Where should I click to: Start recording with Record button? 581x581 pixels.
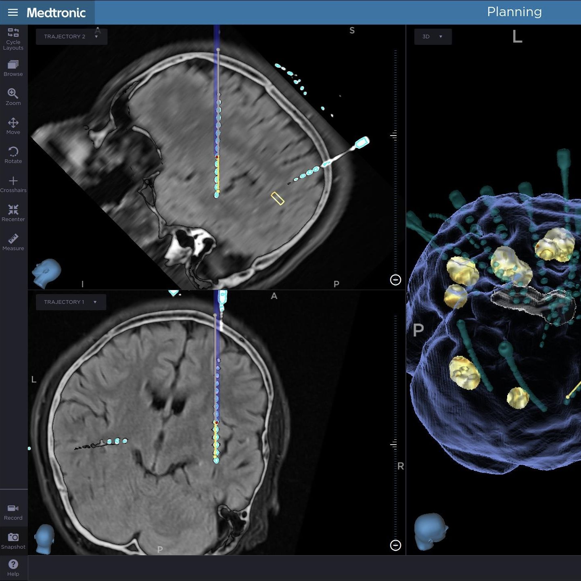pyautogui.click(x=13, y=512)
